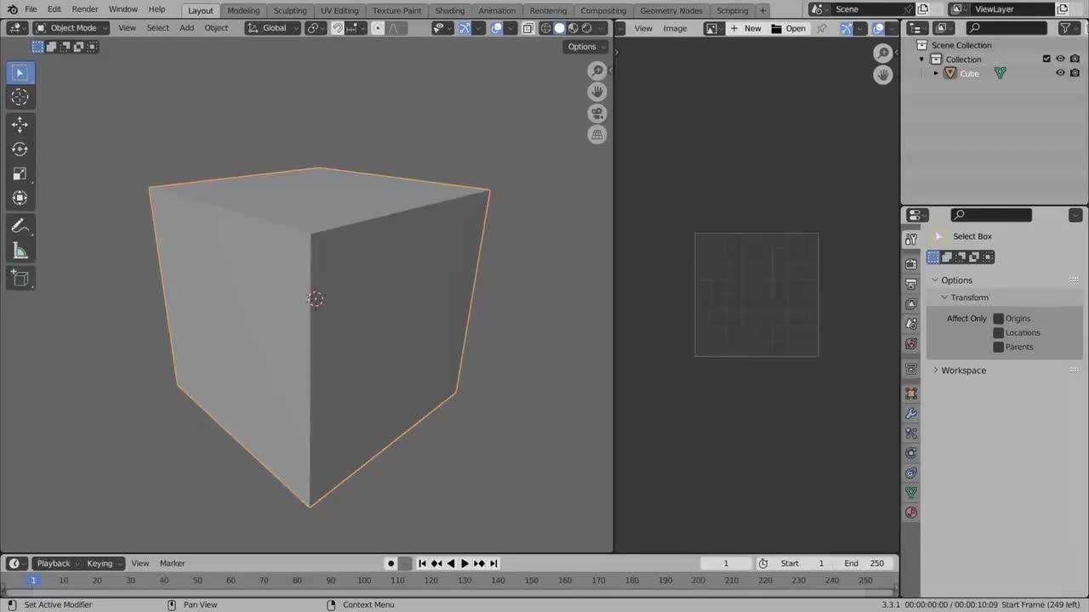Viewport: 1089px width, 612px height.
Task: Click the 3D viewport zoom magnifier icon
Action: (x=597, y=71)
